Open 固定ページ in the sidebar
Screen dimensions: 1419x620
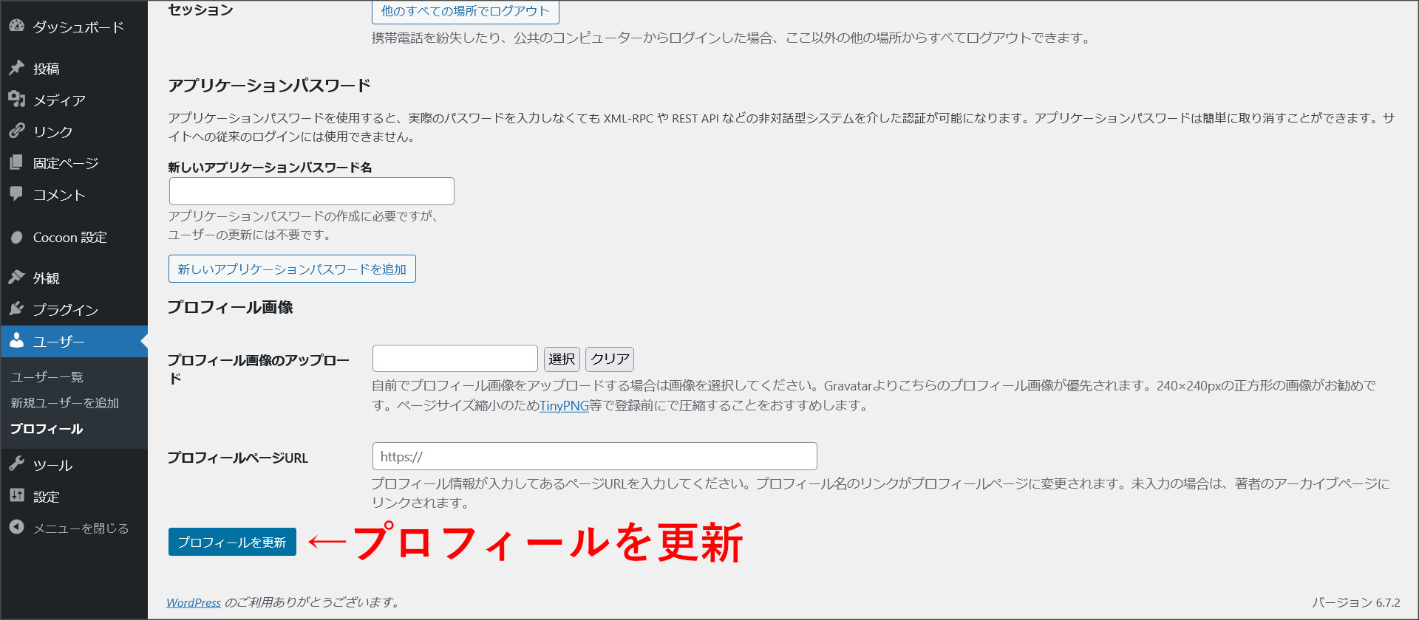pyautogui.click(x=74, y=163)
